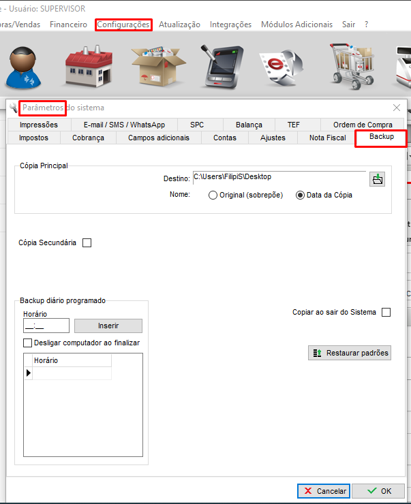Open the E-mail / SMS / WhatsApp tab
The height and width of the screenshot is (504, 411).
124,125
